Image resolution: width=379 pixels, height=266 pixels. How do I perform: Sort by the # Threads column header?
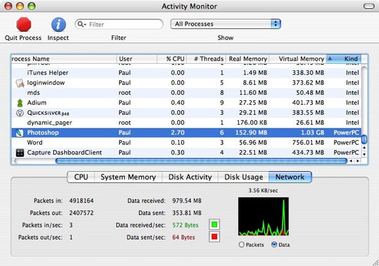click(206, 59)
